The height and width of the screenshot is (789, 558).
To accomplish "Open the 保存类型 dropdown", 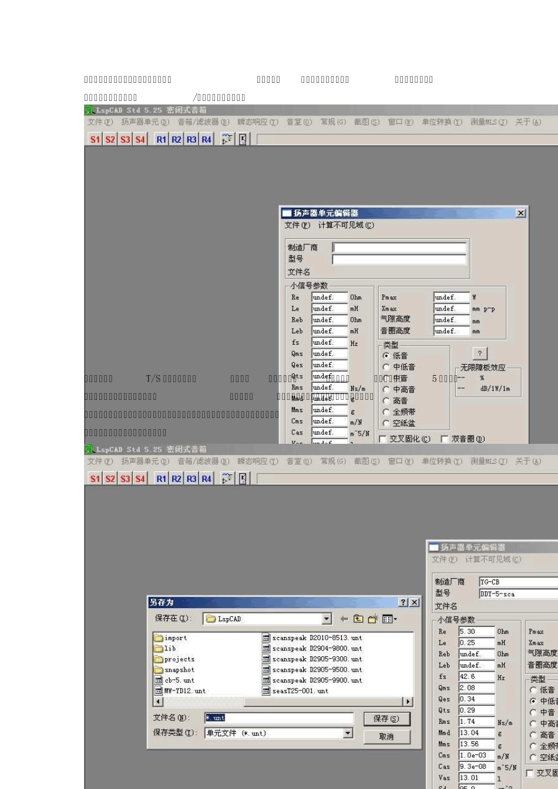I will (348, 733).
